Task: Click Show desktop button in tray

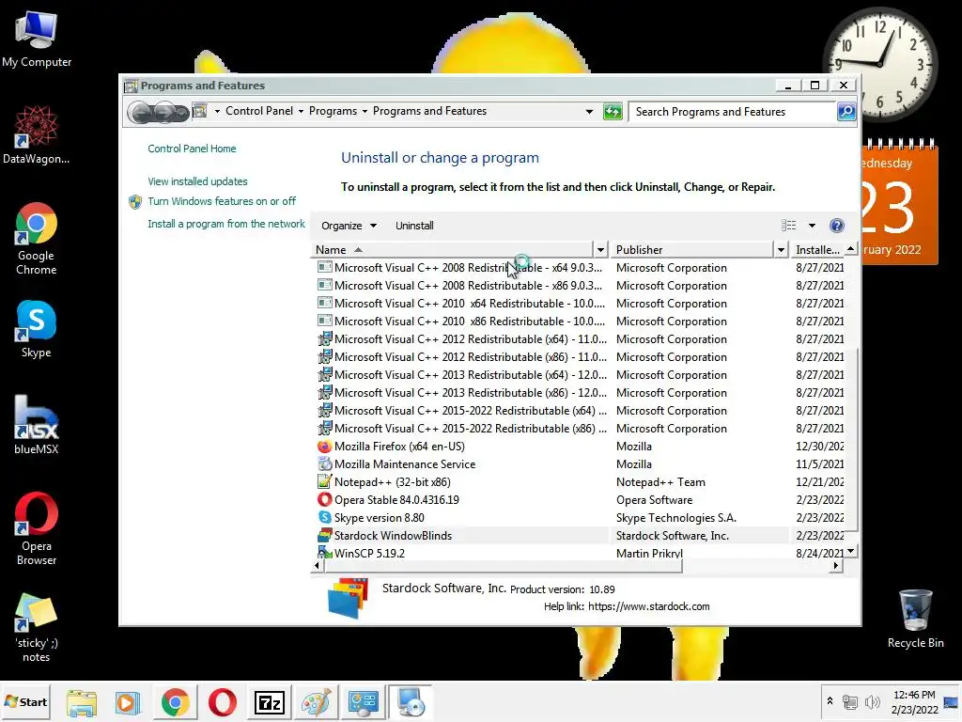Action: (x=951, y=701)
